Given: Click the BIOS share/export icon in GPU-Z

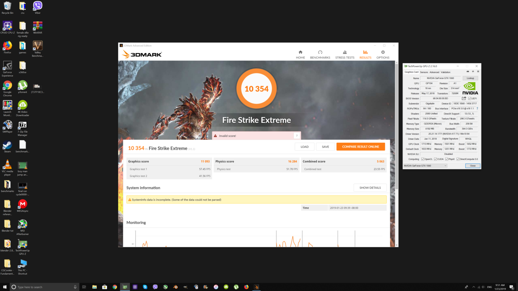Looking at the screenshot, I should (x=464, y=98).
